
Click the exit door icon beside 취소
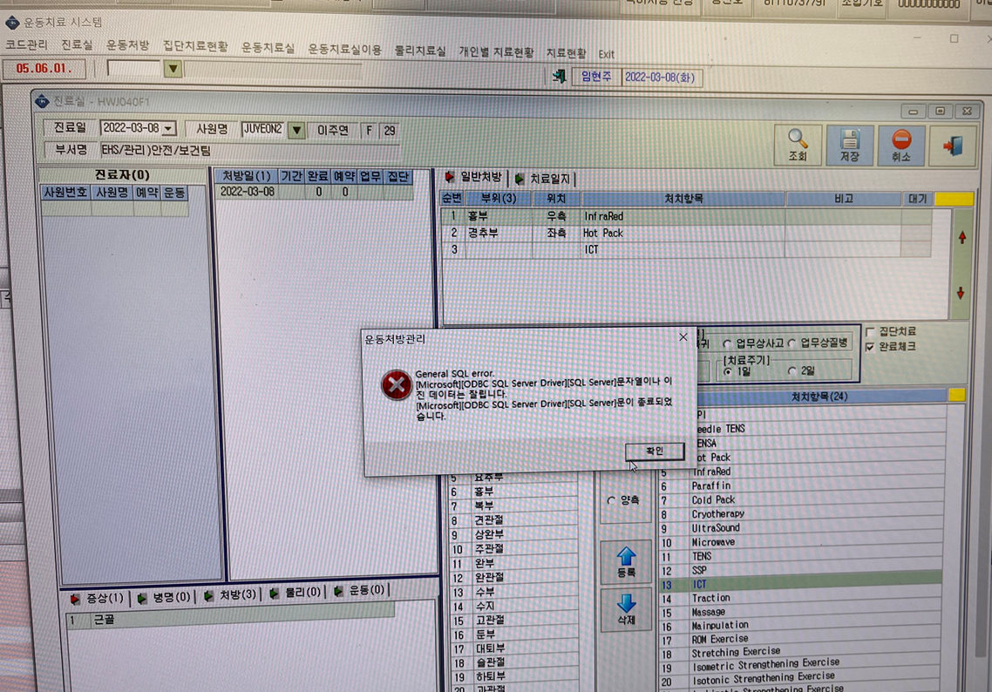(953, 146)
